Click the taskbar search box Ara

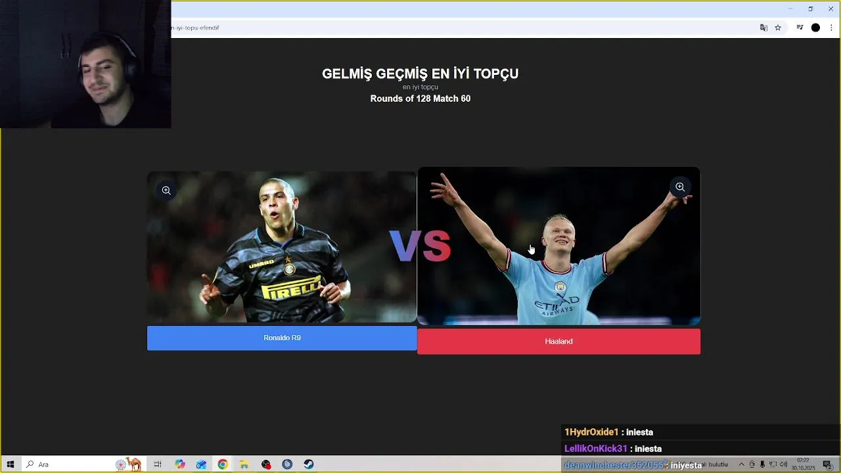[83, 464]
